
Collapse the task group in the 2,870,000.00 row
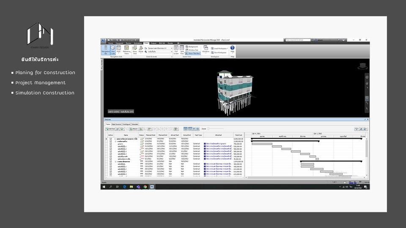116,162
